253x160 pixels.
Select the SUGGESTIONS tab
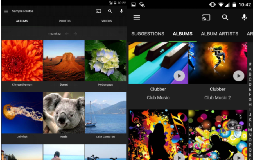click(x=148, y=34)
